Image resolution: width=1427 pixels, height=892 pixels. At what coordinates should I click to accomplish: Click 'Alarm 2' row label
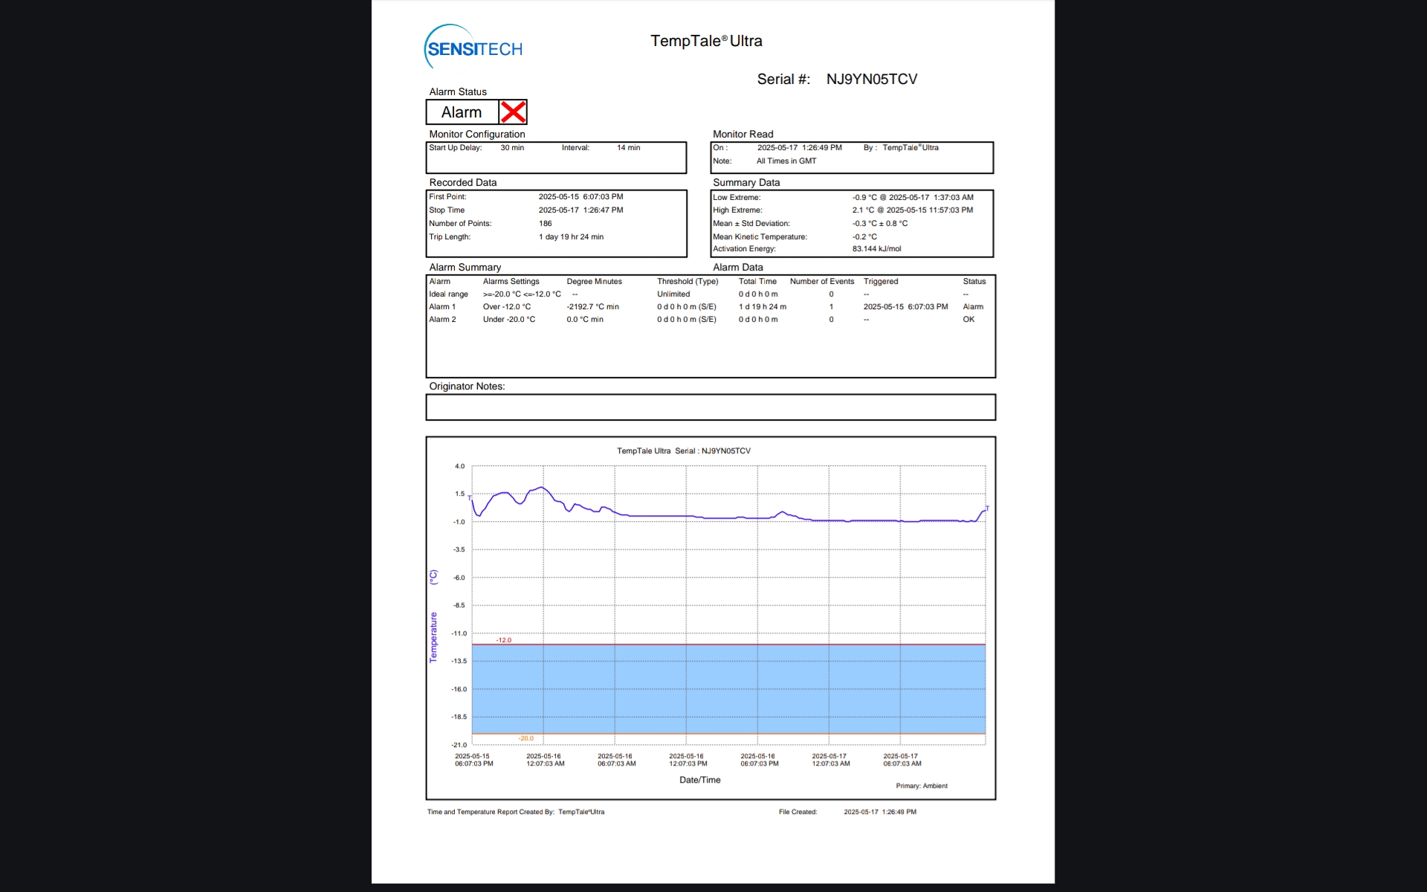pyautogui.click(x=442, y=320)
